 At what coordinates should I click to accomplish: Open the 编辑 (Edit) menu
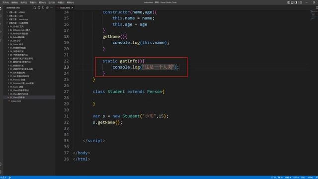(x=14, y=2)
